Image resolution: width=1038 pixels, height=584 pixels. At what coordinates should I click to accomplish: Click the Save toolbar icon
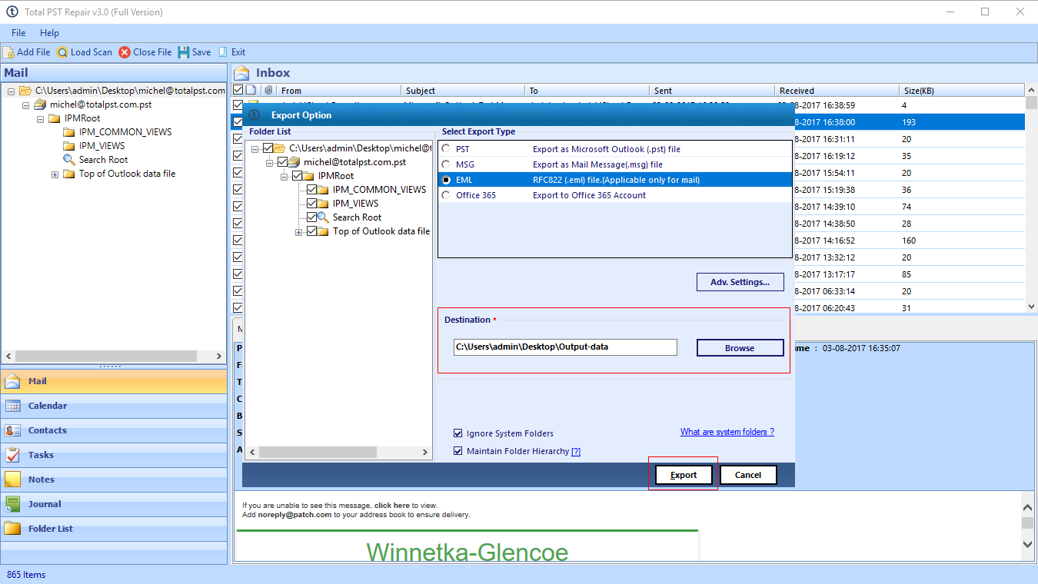click(x=184, y=52)
